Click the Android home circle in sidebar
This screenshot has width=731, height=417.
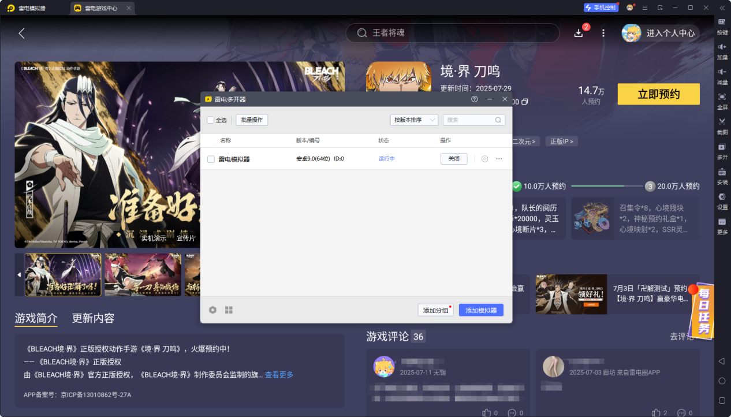point(722,381)
